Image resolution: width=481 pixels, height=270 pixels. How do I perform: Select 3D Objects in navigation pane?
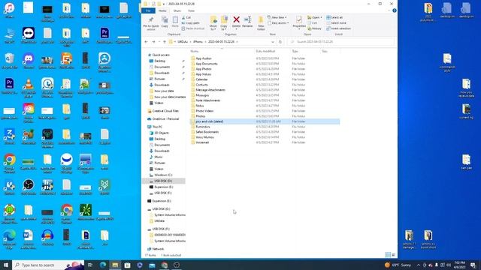162,133
